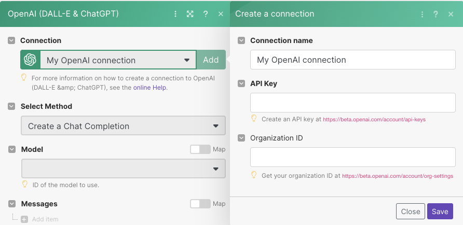
Task: Close the OpenAI (DALL-E & ChatGPT) panel
Action: tap(221, 14)
